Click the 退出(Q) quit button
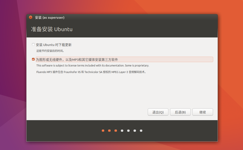243x150 pixels. point(158,112)
